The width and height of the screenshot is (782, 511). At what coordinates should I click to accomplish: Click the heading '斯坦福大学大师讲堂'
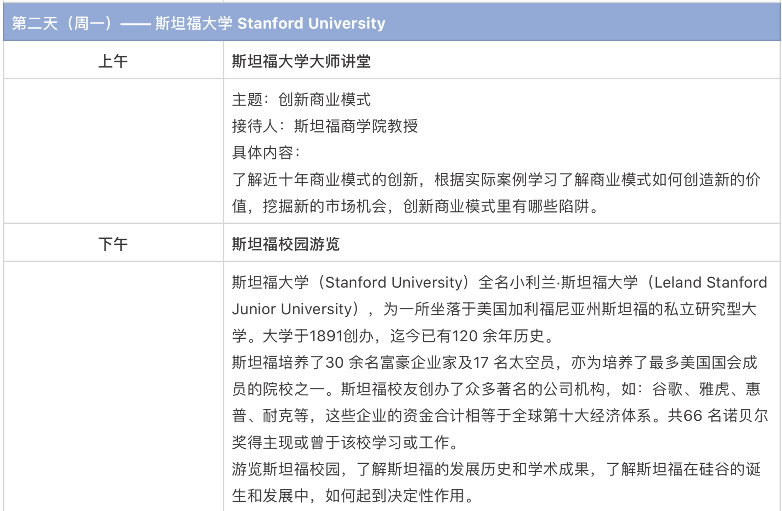301,61
